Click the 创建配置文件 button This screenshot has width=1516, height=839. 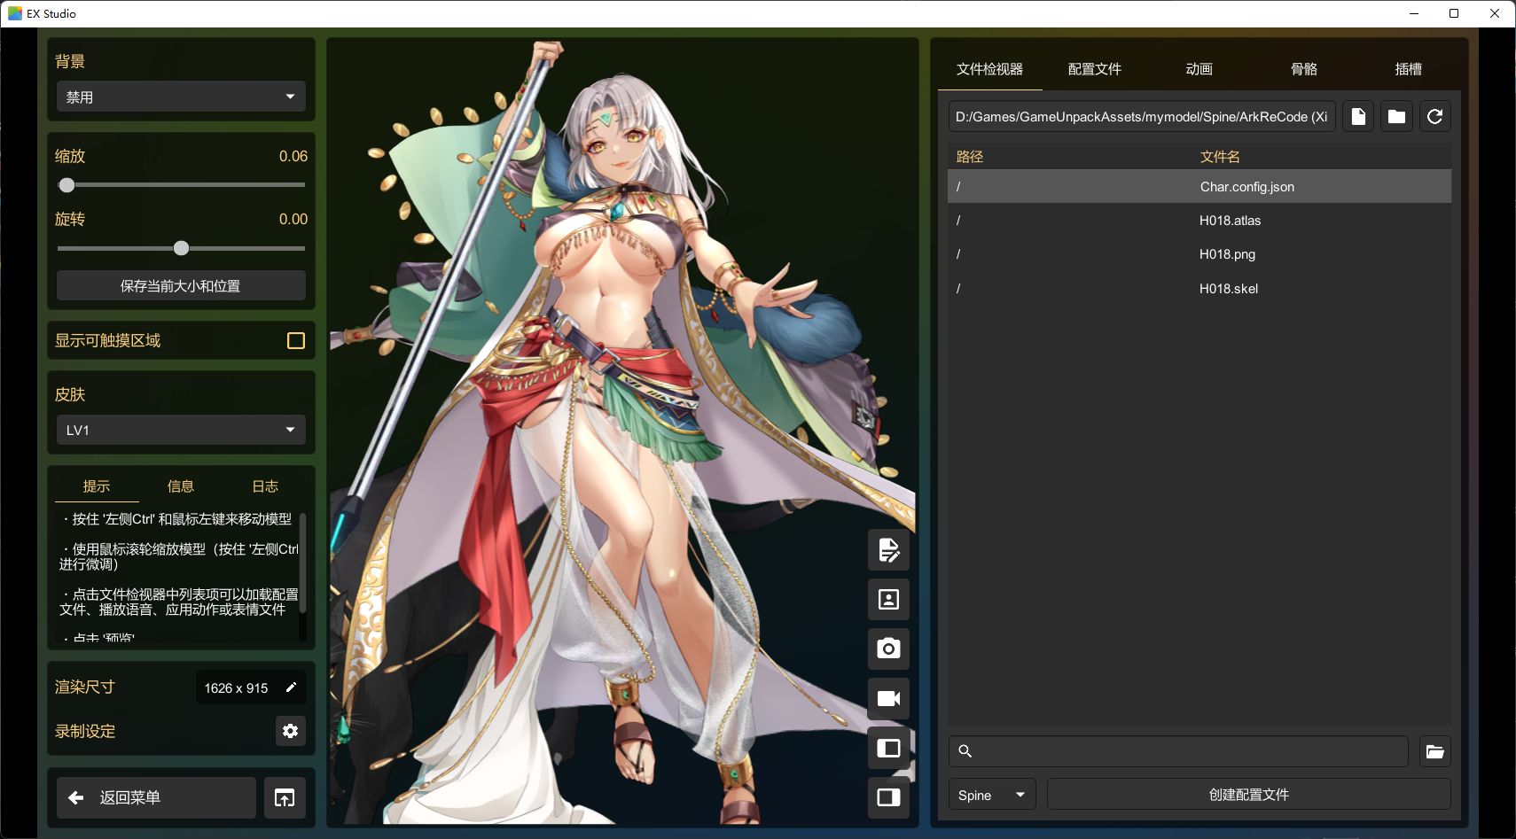click(x=1249, y=795)
